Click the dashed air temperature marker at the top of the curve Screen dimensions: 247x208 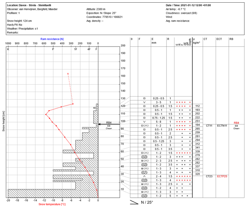pos(68,74)
